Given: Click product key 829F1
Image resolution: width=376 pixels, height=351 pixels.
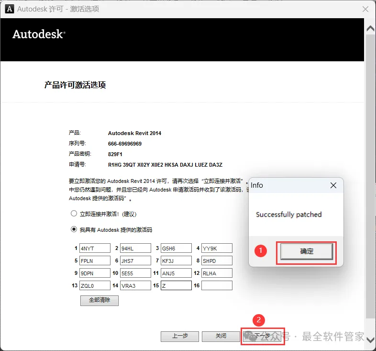Looking at the screenshot, I should click(x=115, y=154).
